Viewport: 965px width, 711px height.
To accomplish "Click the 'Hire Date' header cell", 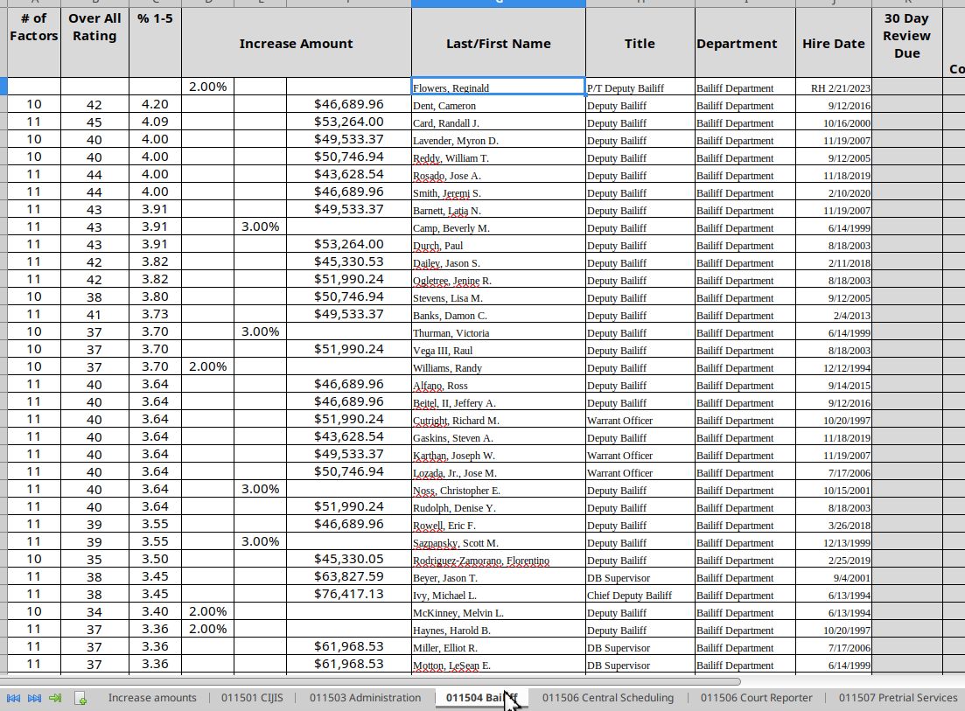I will point(833,42).
